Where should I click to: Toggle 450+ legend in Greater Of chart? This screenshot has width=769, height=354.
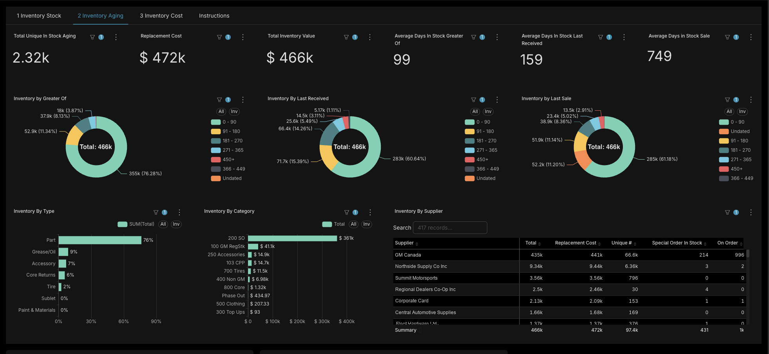pyautogui.click(x=223, y=160)
